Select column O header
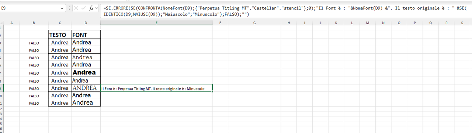The image size is (472, 133). (x=399, y=23)
